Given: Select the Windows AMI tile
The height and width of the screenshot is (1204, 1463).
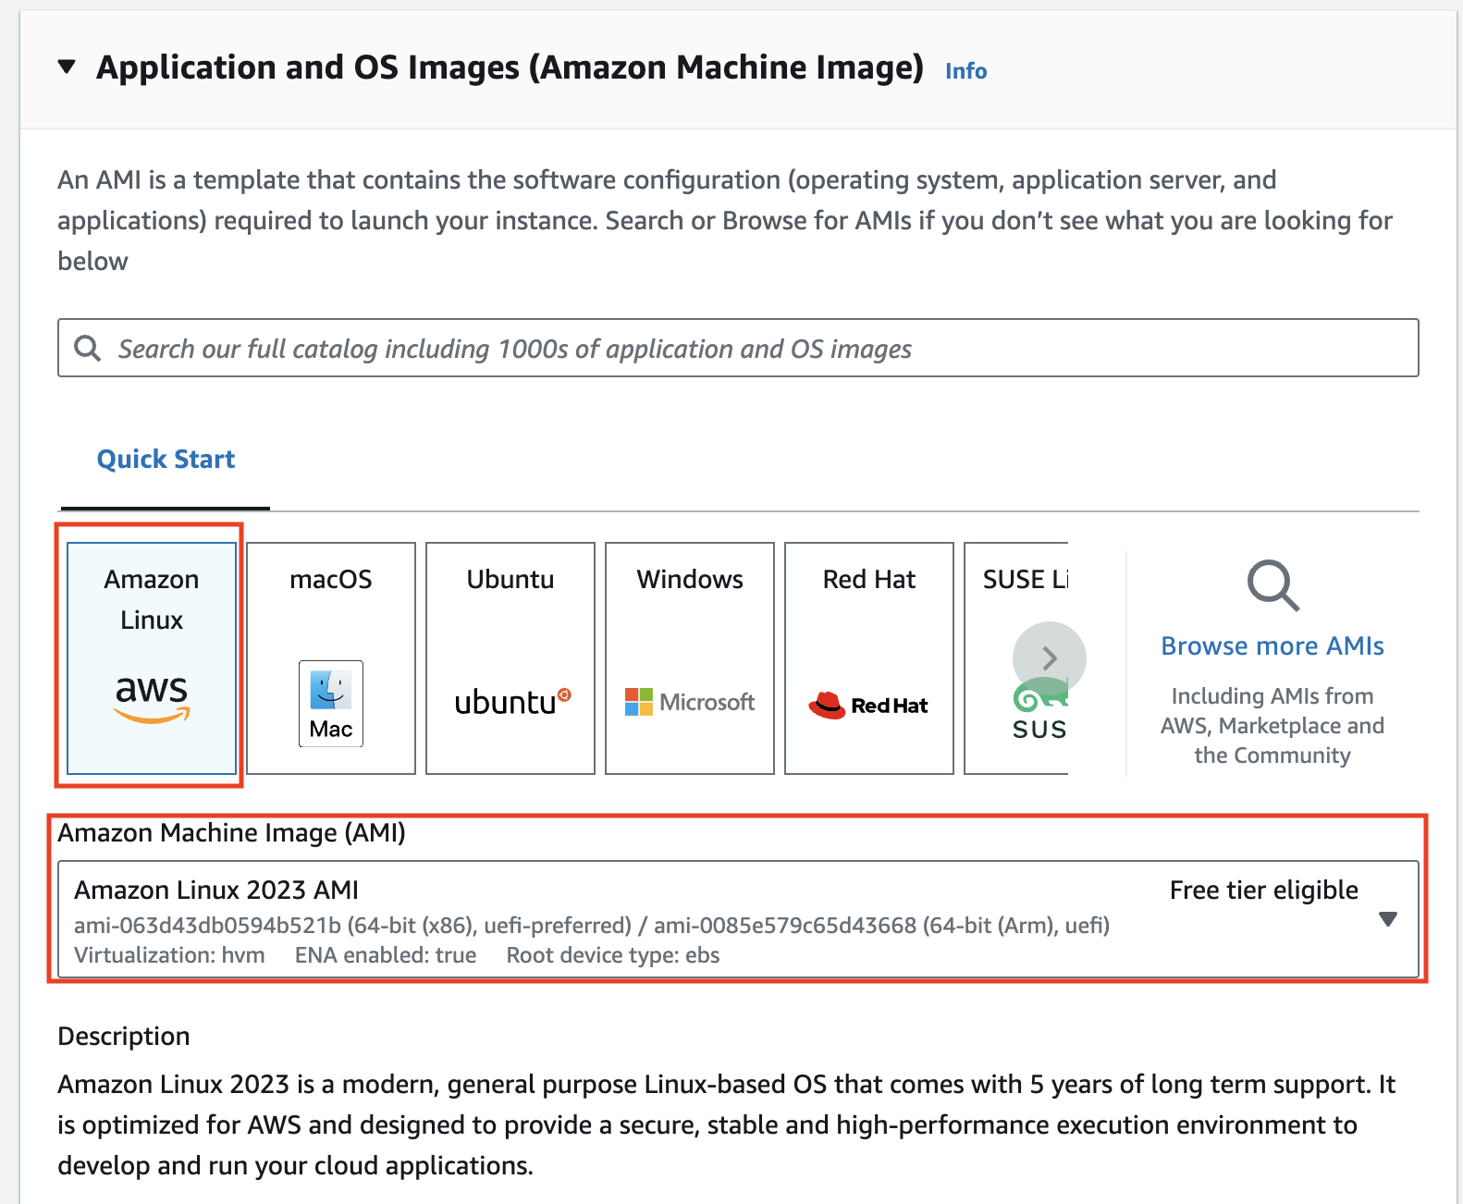Looking at the screenshot, I should 690,657.
